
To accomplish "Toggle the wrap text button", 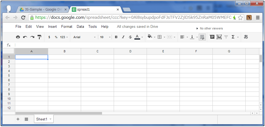I will click(202, 37).
